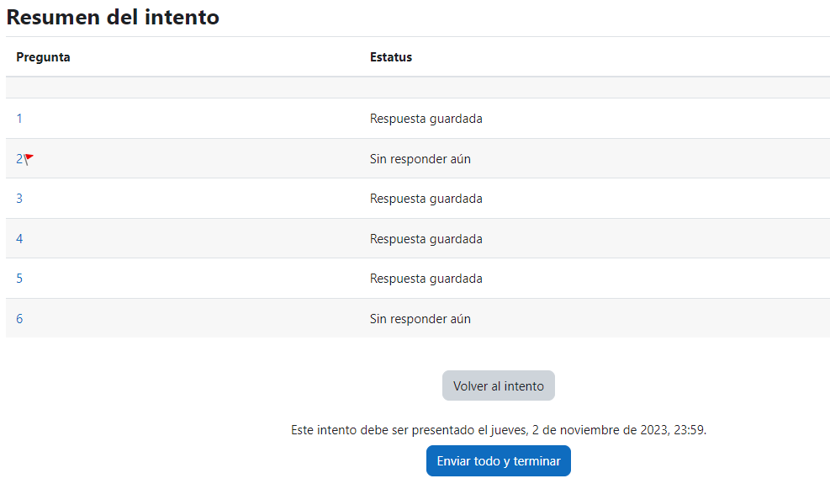
Task: Open unanswered question 6 link
Action: [19, 319]
